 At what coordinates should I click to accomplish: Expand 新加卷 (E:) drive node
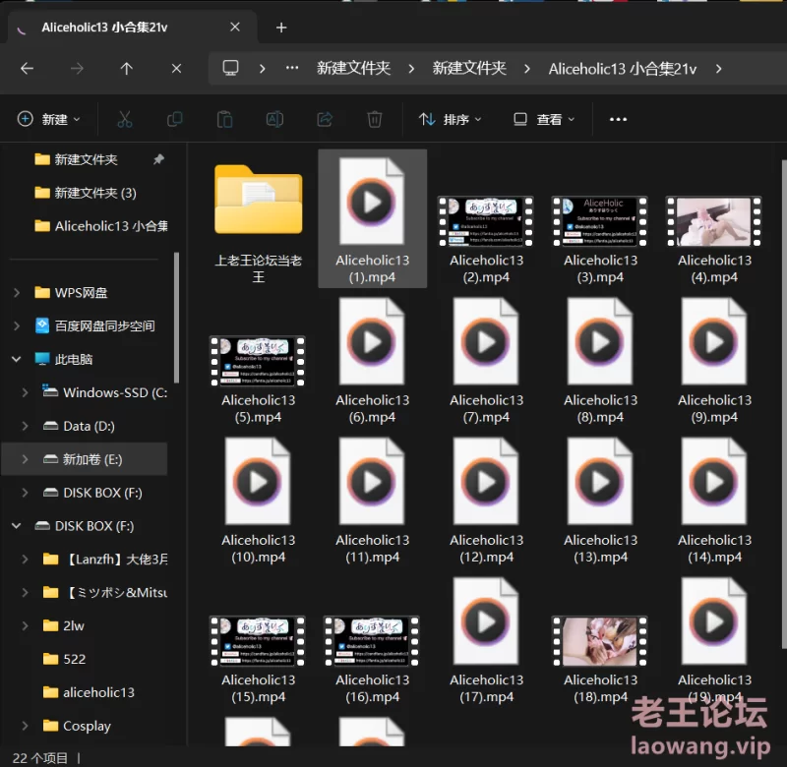pyautogui.click(x=25, y=459)
